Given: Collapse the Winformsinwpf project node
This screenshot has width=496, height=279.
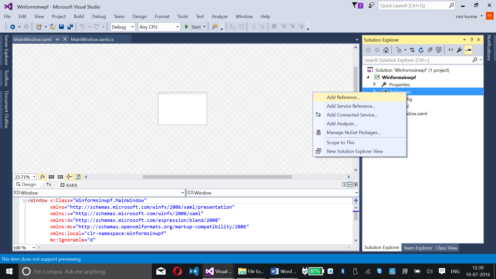Looking at the screenshot, I should [368, 77].
